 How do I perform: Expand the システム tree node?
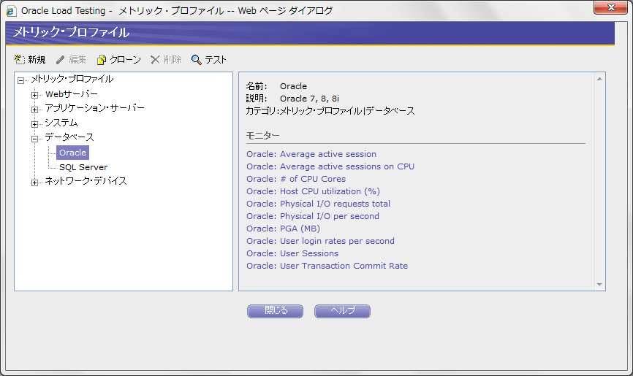34,124
